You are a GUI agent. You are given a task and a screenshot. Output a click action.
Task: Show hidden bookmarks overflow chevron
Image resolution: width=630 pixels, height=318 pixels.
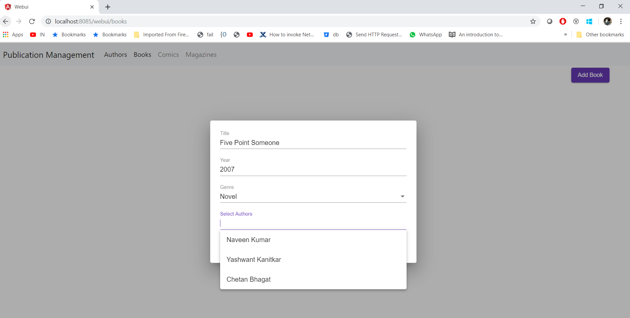565,35
